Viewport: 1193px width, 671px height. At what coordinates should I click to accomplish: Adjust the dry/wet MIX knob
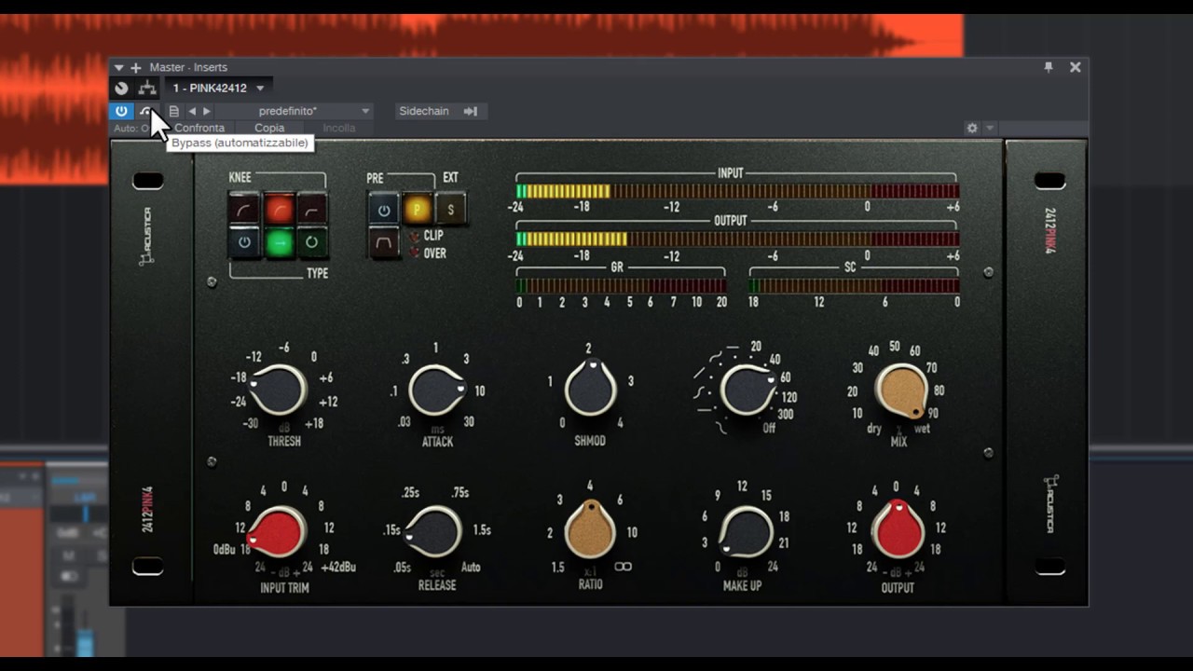901,391
